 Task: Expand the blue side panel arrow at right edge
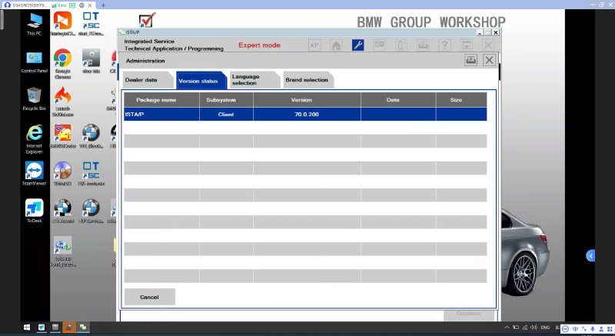tap(590, 255)
